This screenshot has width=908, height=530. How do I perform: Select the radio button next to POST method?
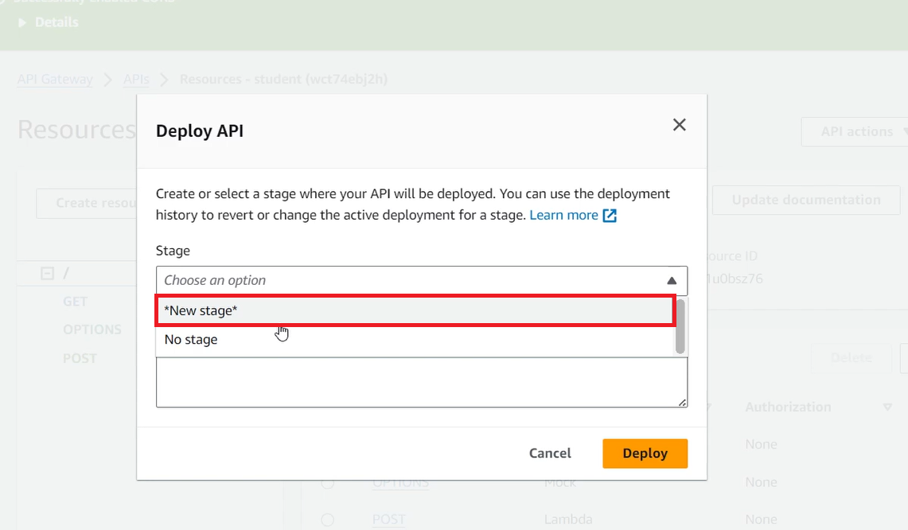pos(327,519)
